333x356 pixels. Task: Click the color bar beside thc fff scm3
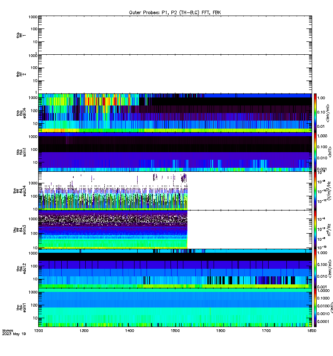click(315, 230)
